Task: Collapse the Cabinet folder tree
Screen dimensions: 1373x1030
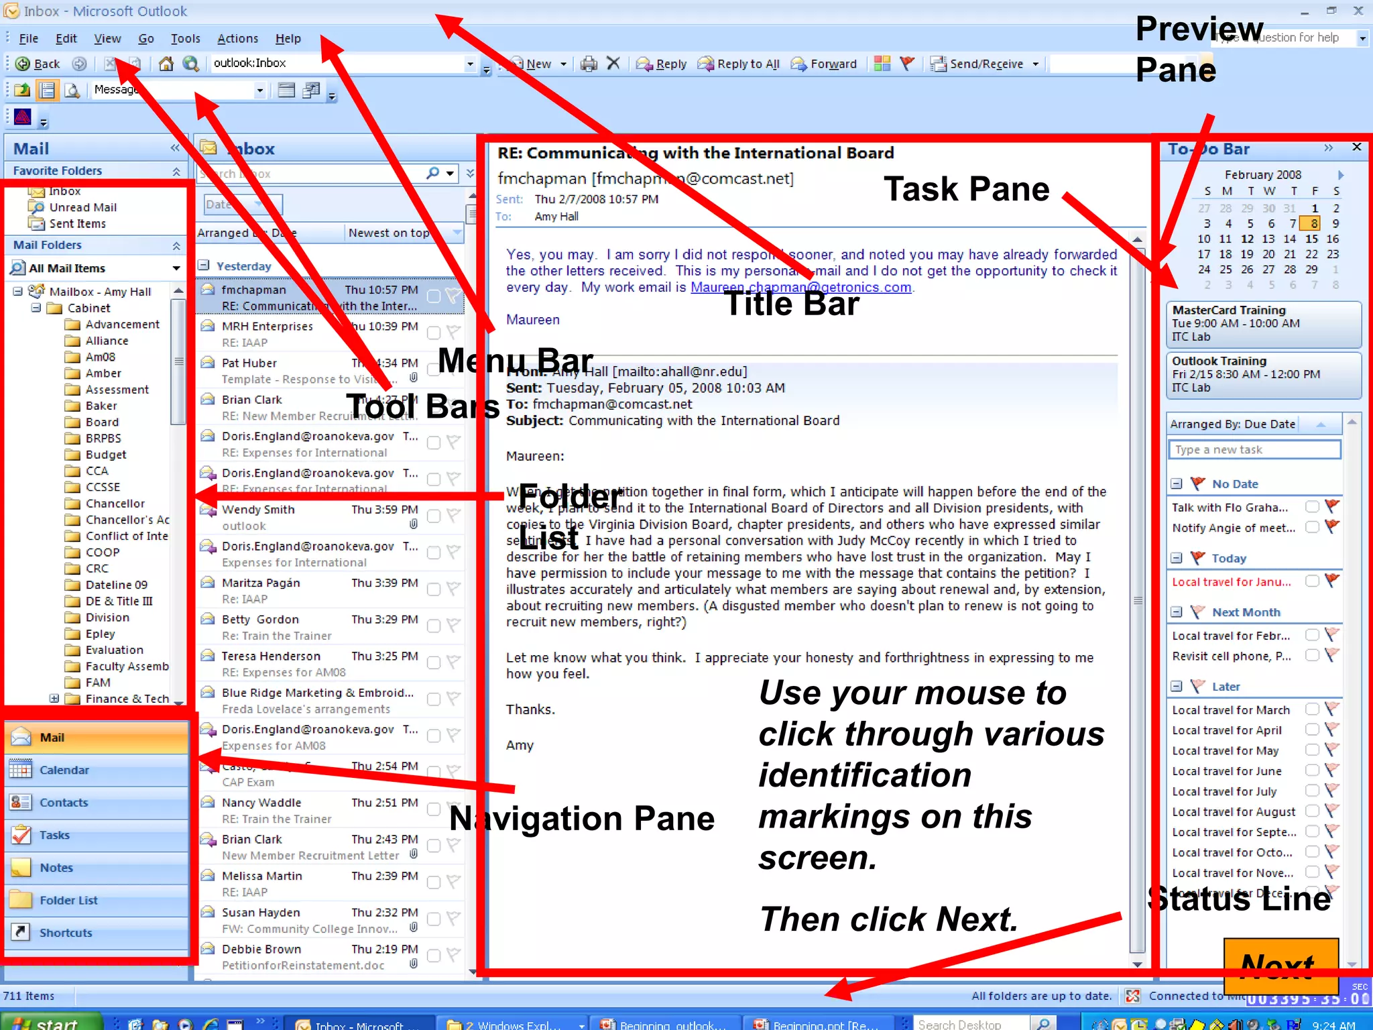Action: click(37, 308)
